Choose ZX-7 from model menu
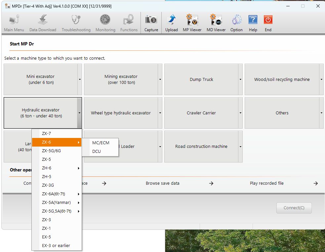Image resolution: width=325 pixels, height=252 pixels. 57,134
